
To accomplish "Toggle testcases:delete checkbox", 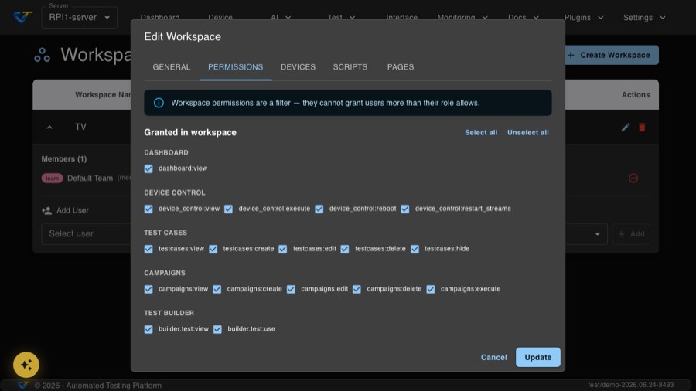I will pyautogui.click(x=345, y=249).
